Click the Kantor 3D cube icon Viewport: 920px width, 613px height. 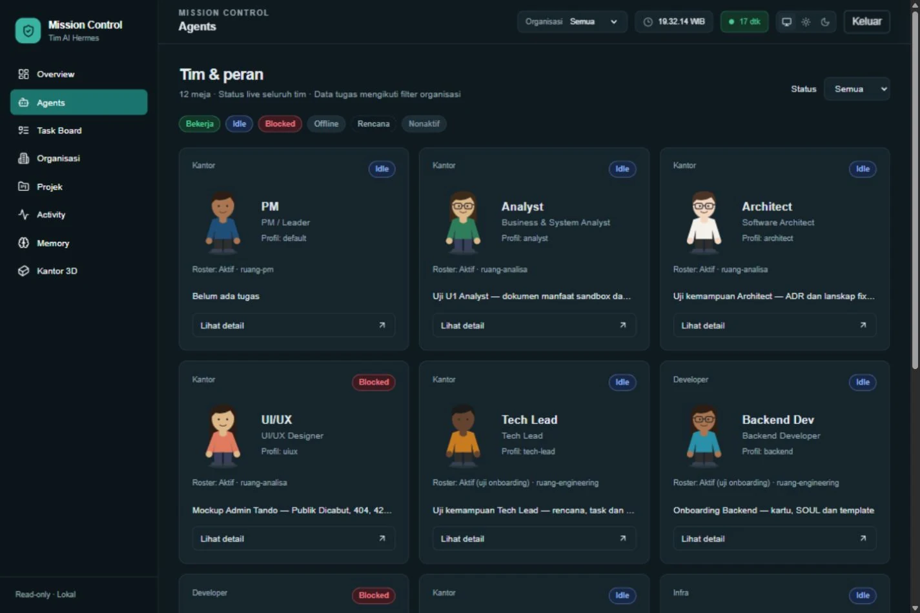pos(24,271)
